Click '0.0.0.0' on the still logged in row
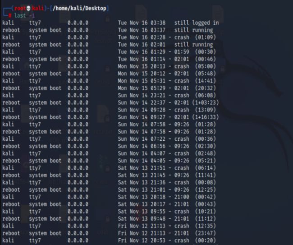This screenshot has height=245, width=293. 78,23
